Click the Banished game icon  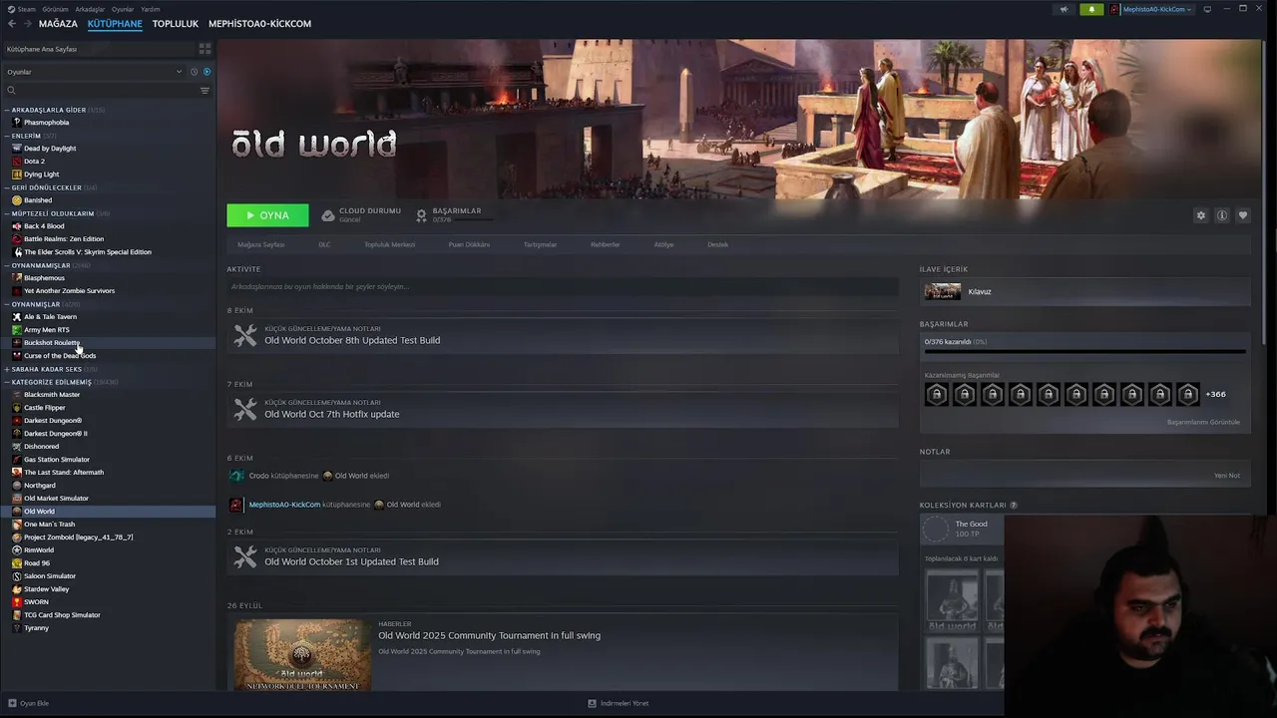[x=17, y=200]
